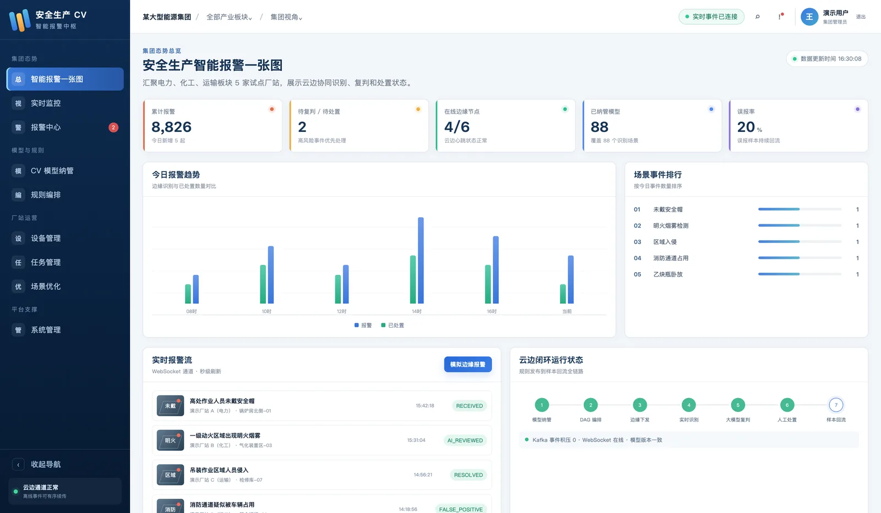Click the 安全生产 CV logo
Screen dimensions: 881x513
point(20,20)
